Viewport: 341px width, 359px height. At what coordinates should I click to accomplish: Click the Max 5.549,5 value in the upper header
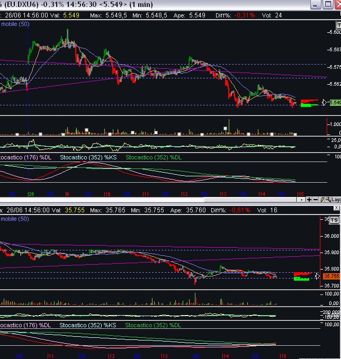[x=116, y=15]
